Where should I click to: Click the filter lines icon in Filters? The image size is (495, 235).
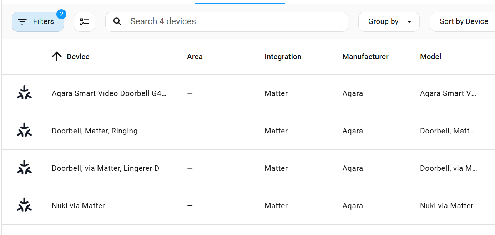click(22, 22)
